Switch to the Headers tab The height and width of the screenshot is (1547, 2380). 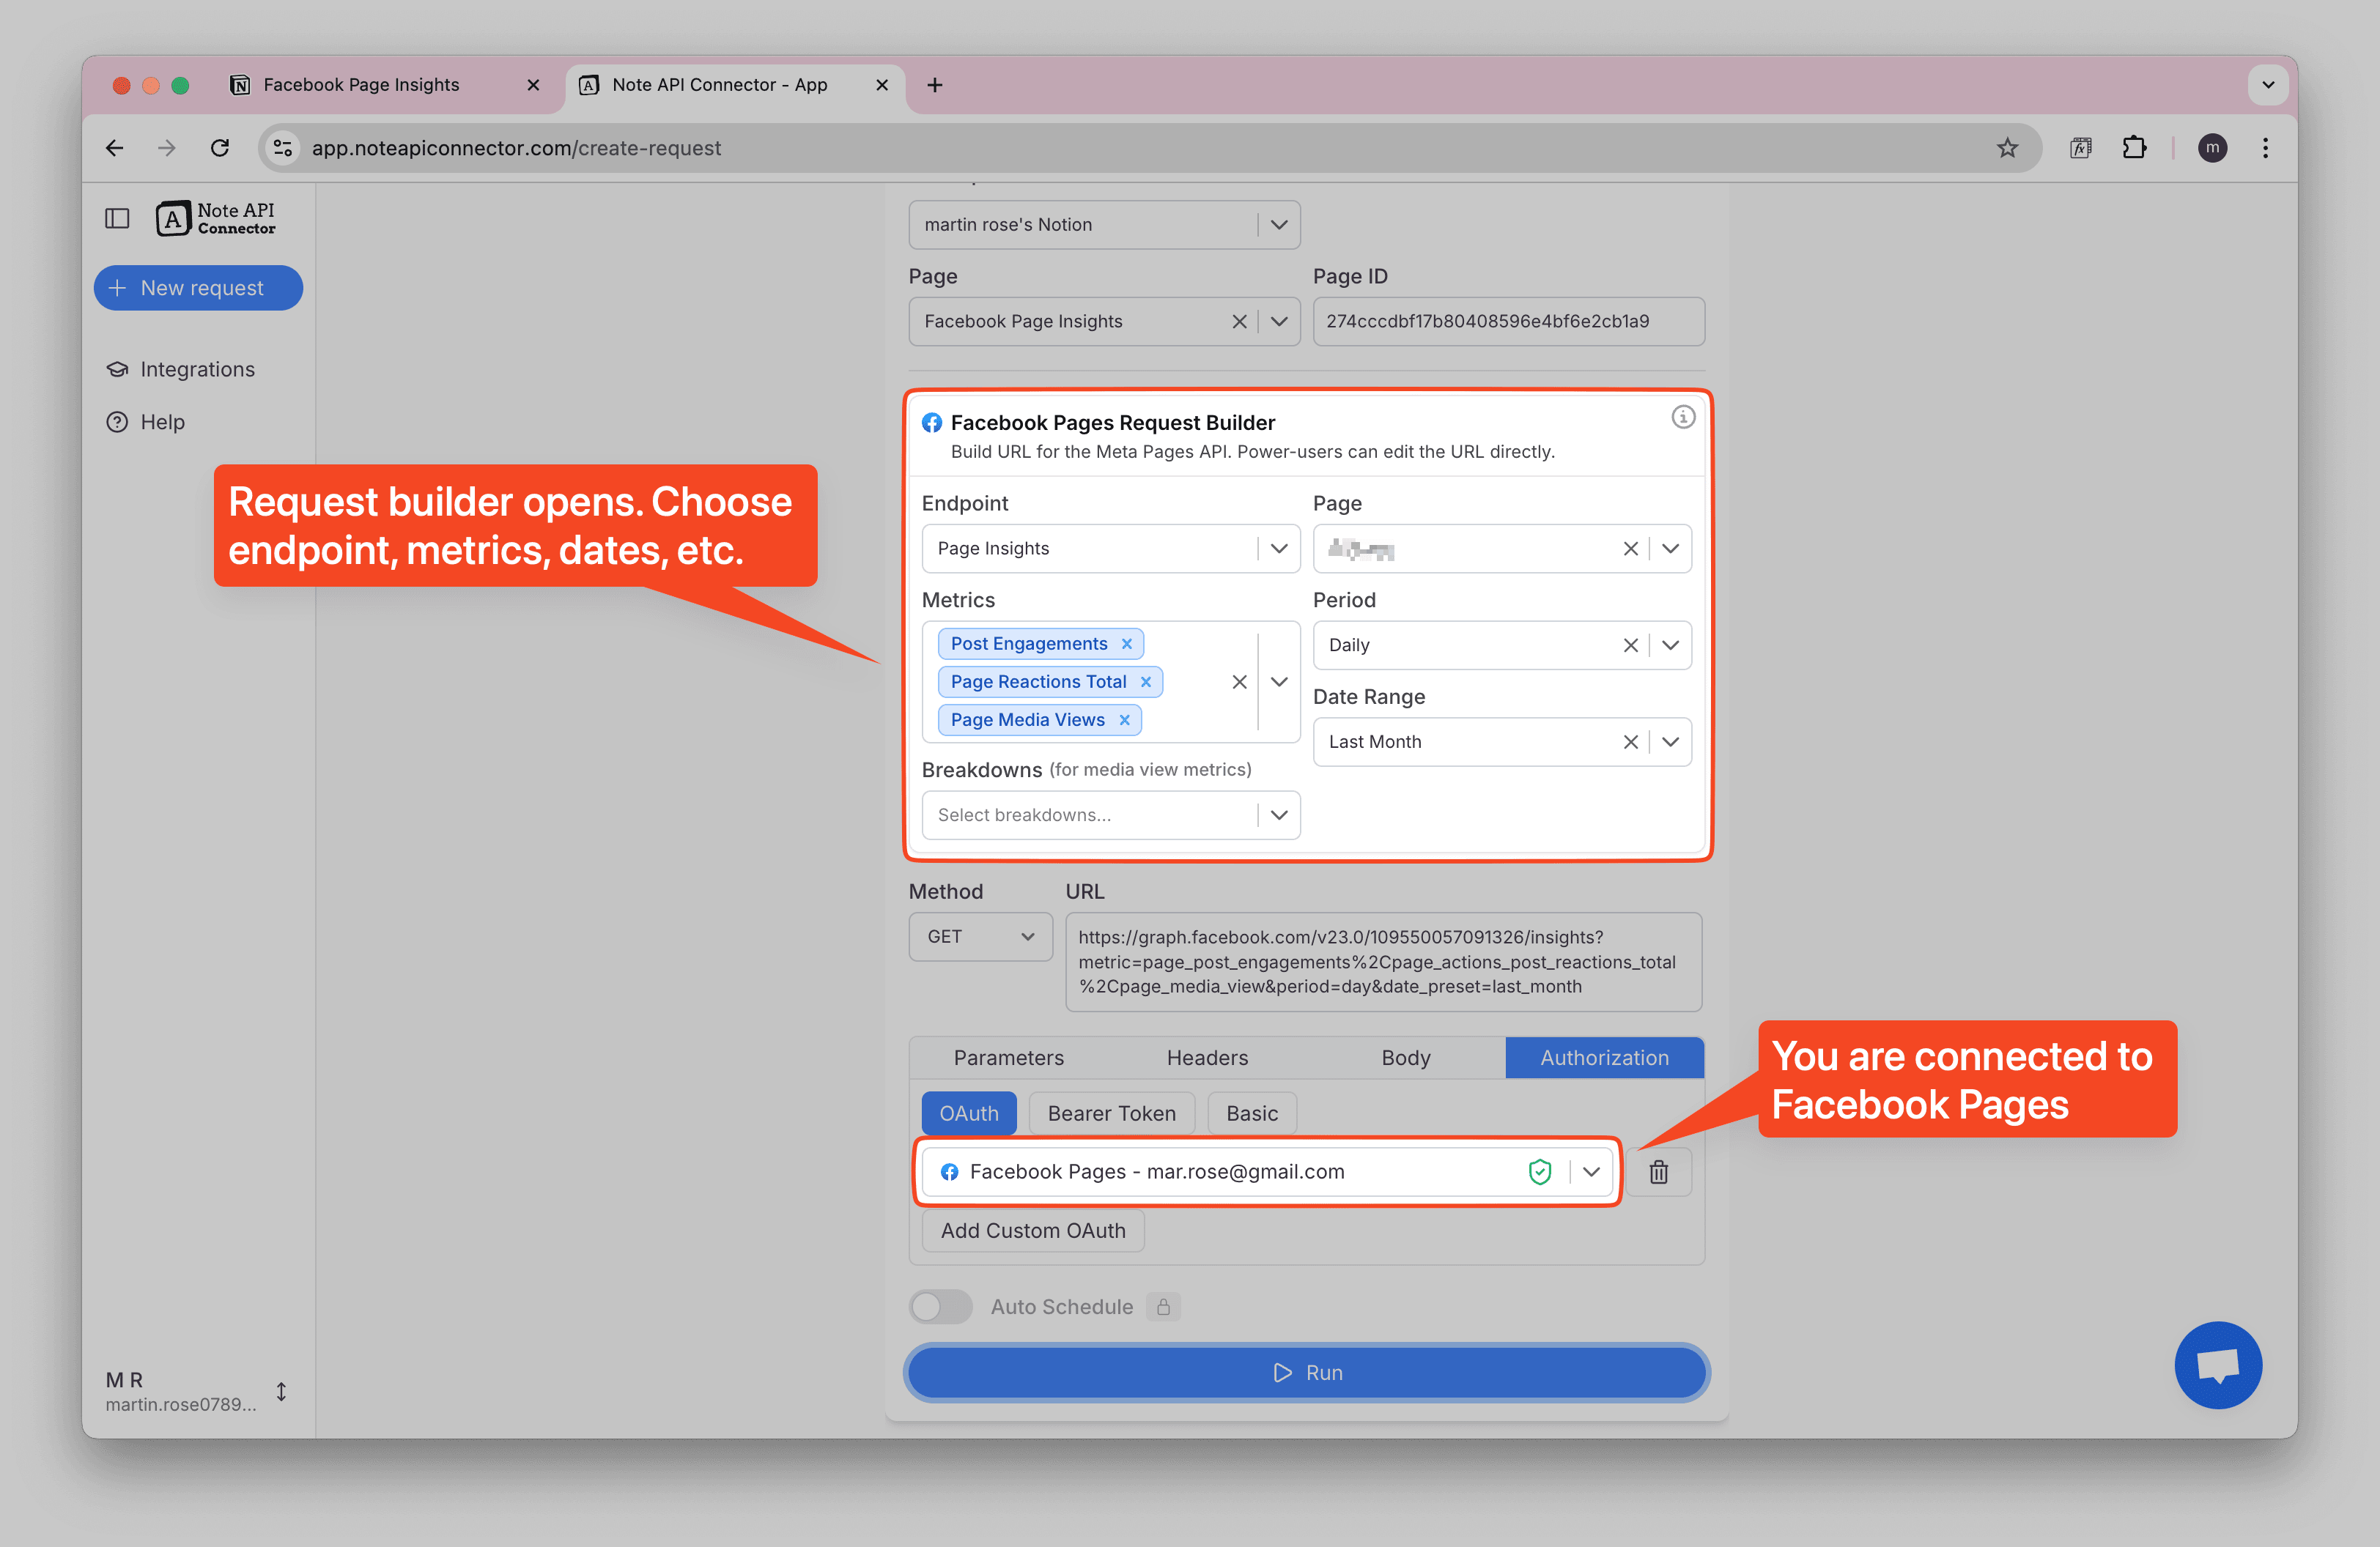coord(1207,1057)
